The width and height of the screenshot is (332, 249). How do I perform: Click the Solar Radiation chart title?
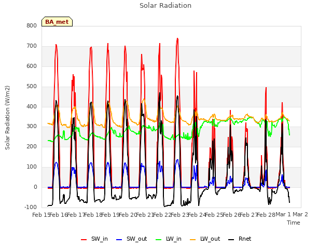point(165,6)
